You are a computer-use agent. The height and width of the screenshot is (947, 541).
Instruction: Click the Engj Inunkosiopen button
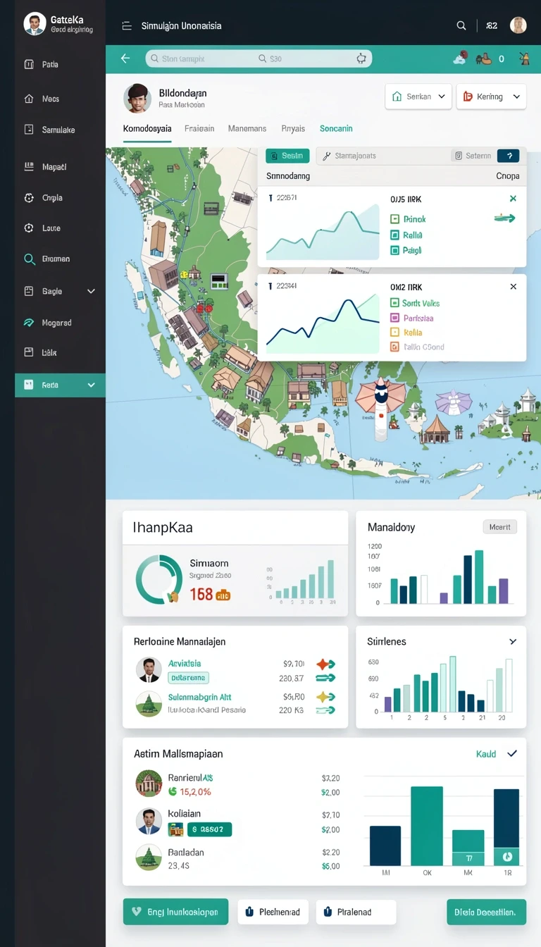pyautogui.click(x=175, y=912)
